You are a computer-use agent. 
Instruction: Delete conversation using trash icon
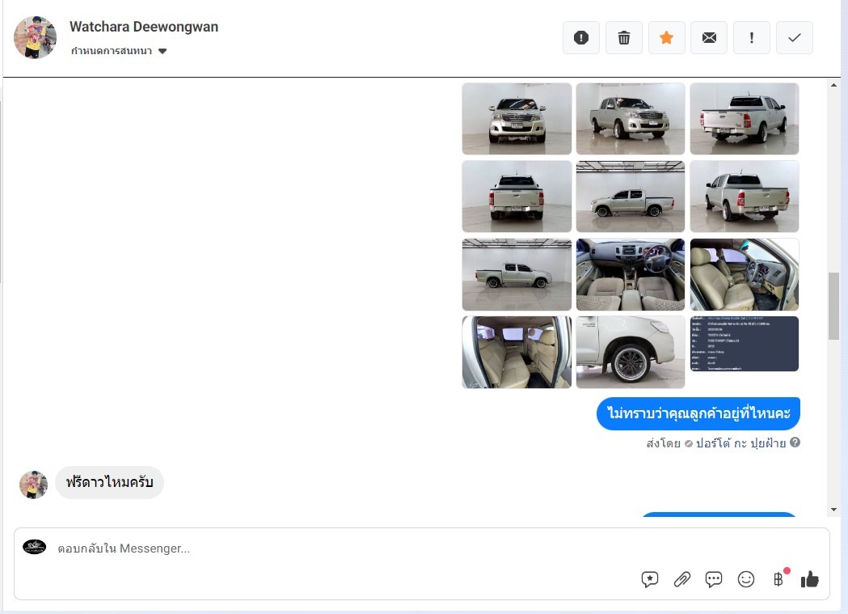[x=623, y=38]
